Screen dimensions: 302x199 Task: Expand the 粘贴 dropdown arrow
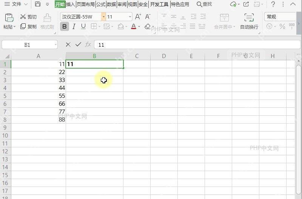(x=15, y=27)
